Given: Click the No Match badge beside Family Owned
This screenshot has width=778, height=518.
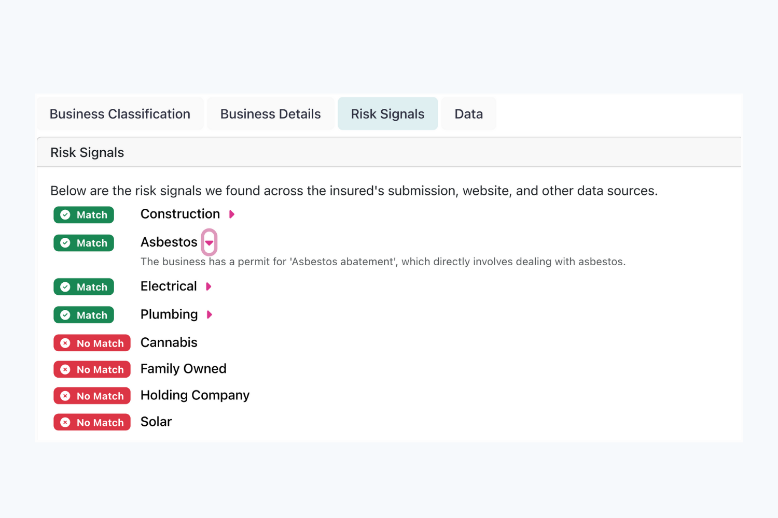Looking at the screenshot, I should pyautogui.click(x=92, y=369).
